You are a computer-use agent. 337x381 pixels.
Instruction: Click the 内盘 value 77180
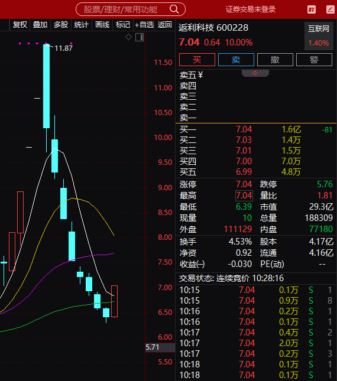320,229
